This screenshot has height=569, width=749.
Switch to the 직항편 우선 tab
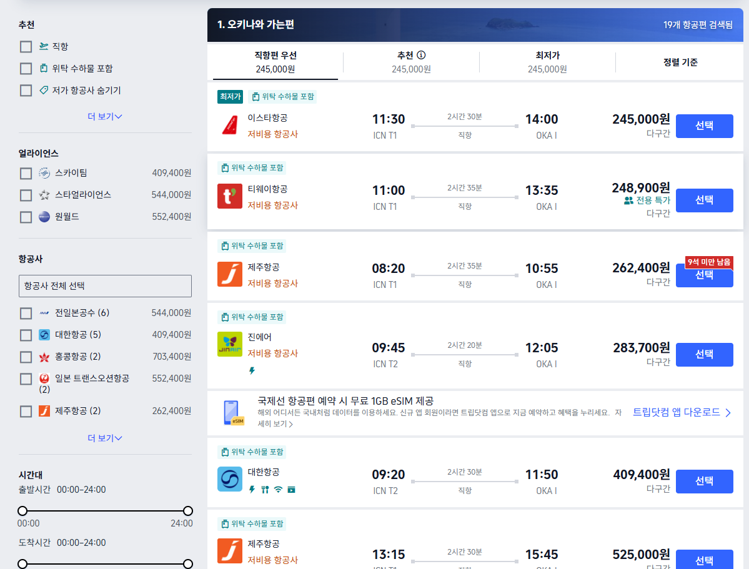[x=275, y=62]
